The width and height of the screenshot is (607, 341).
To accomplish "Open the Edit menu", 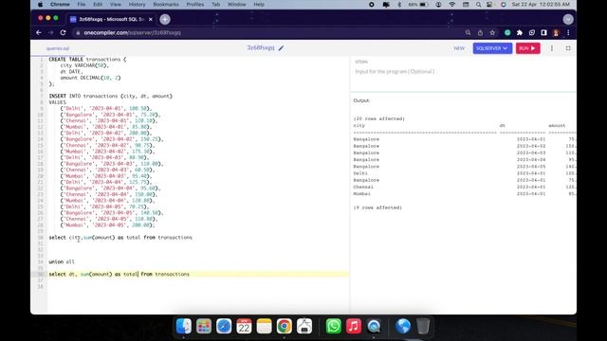I will (98, 4).
